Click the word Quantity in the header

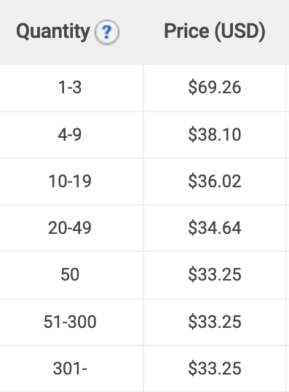(x=53, y=33)
